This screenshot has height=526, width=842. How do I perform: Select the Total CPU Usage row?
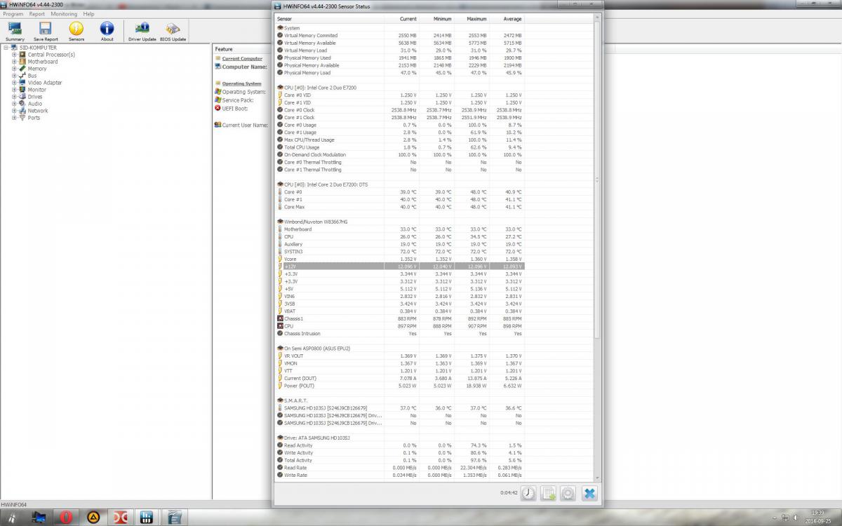(x=399, y=147)
